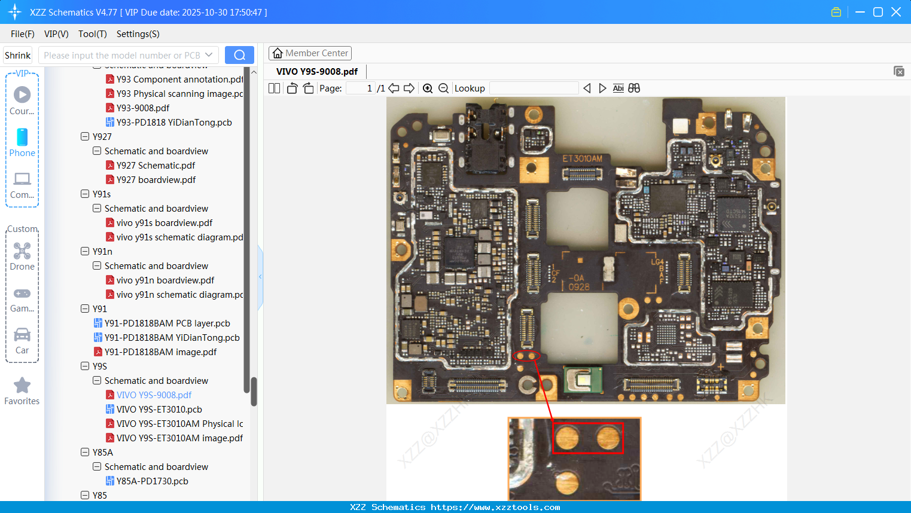Open the Tool(T) menu
Screen dimensions: 911x513
pyautogui.click(x=92, y=34)
